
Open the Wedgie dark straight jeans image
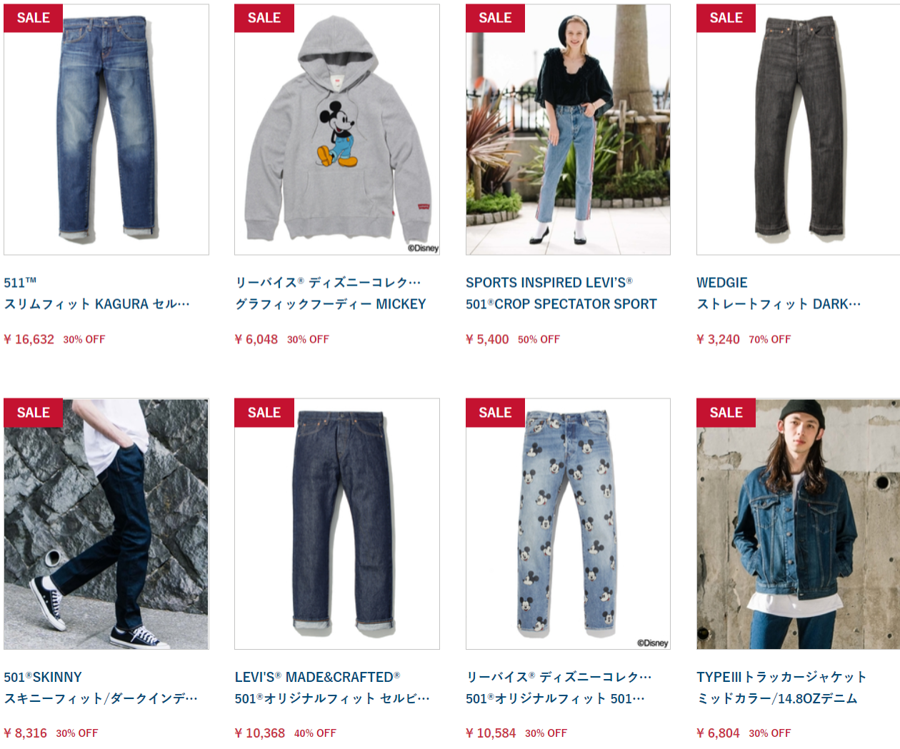coord(799,129)
